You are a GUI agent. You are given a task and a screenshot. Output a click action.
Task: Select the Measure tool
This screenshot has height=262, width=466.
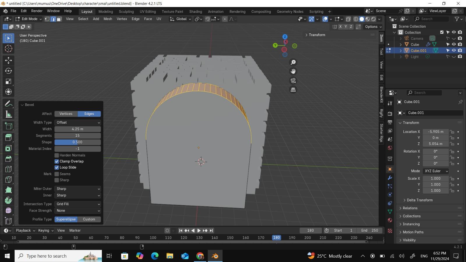8,114
